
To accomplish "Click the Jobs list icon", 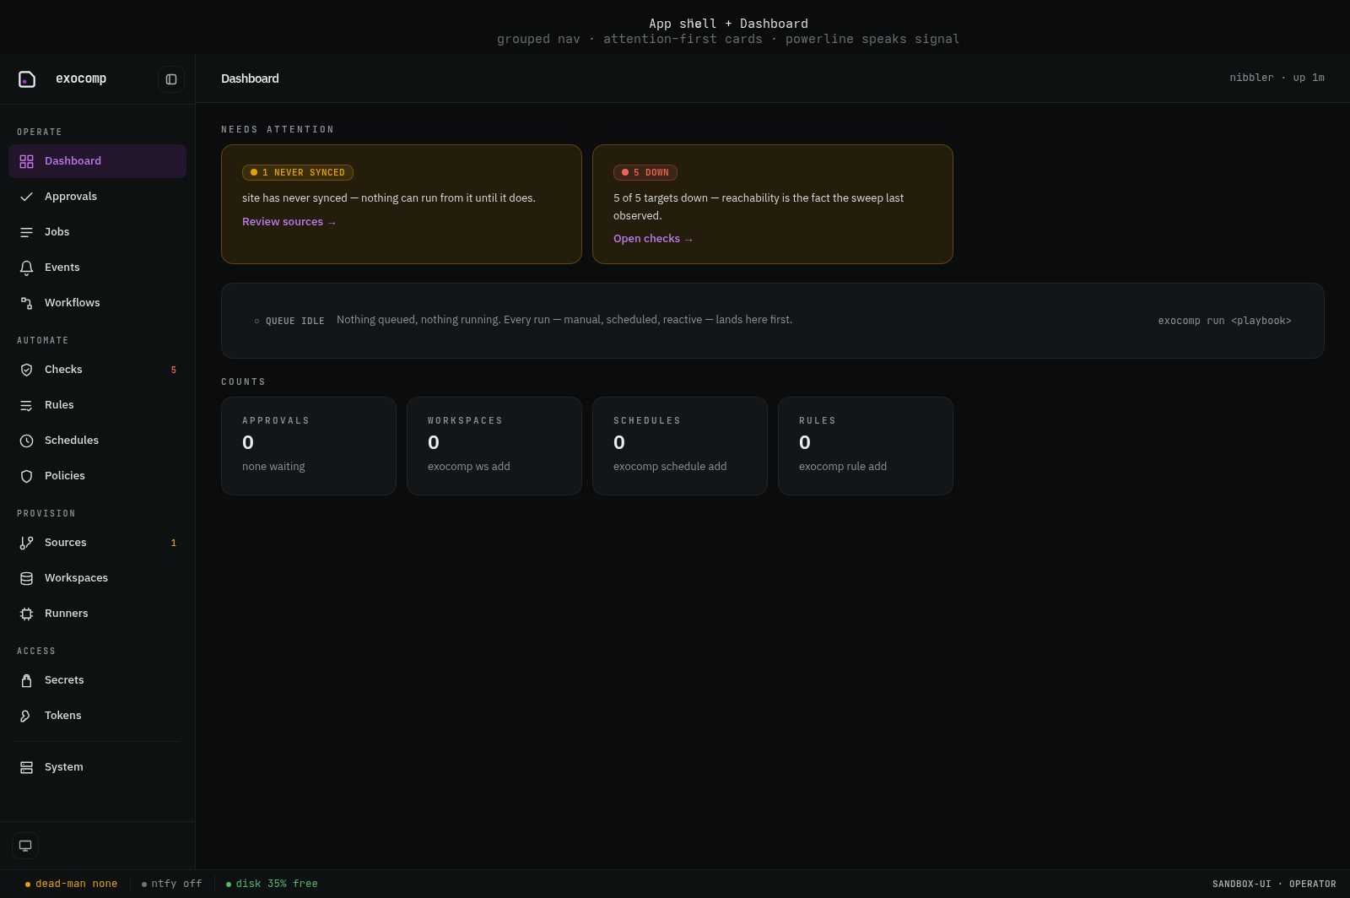I will coord(26,232).
